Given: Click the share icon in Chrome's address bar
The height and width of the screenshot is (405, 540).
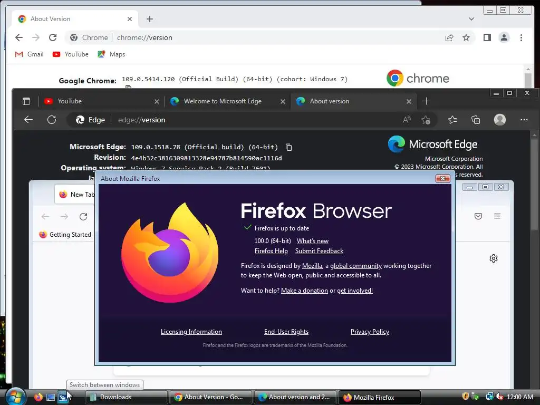Looking at the screenshot, I should [449, 37].
